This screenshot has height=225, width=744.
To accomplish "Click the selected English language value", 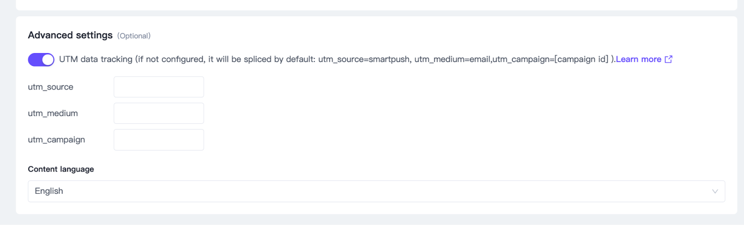I will point(49,191).
